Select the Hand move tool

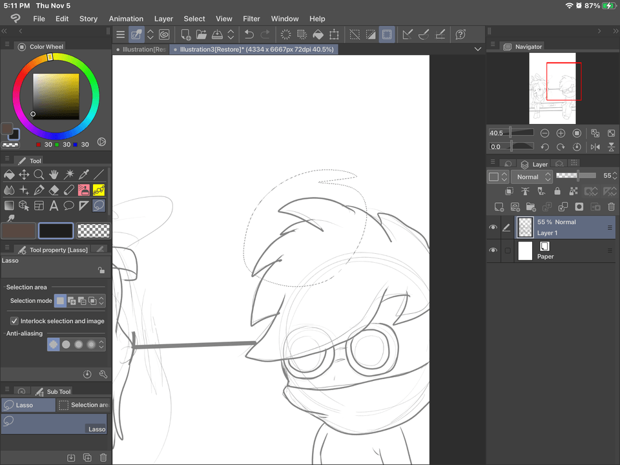coord(54,174)
